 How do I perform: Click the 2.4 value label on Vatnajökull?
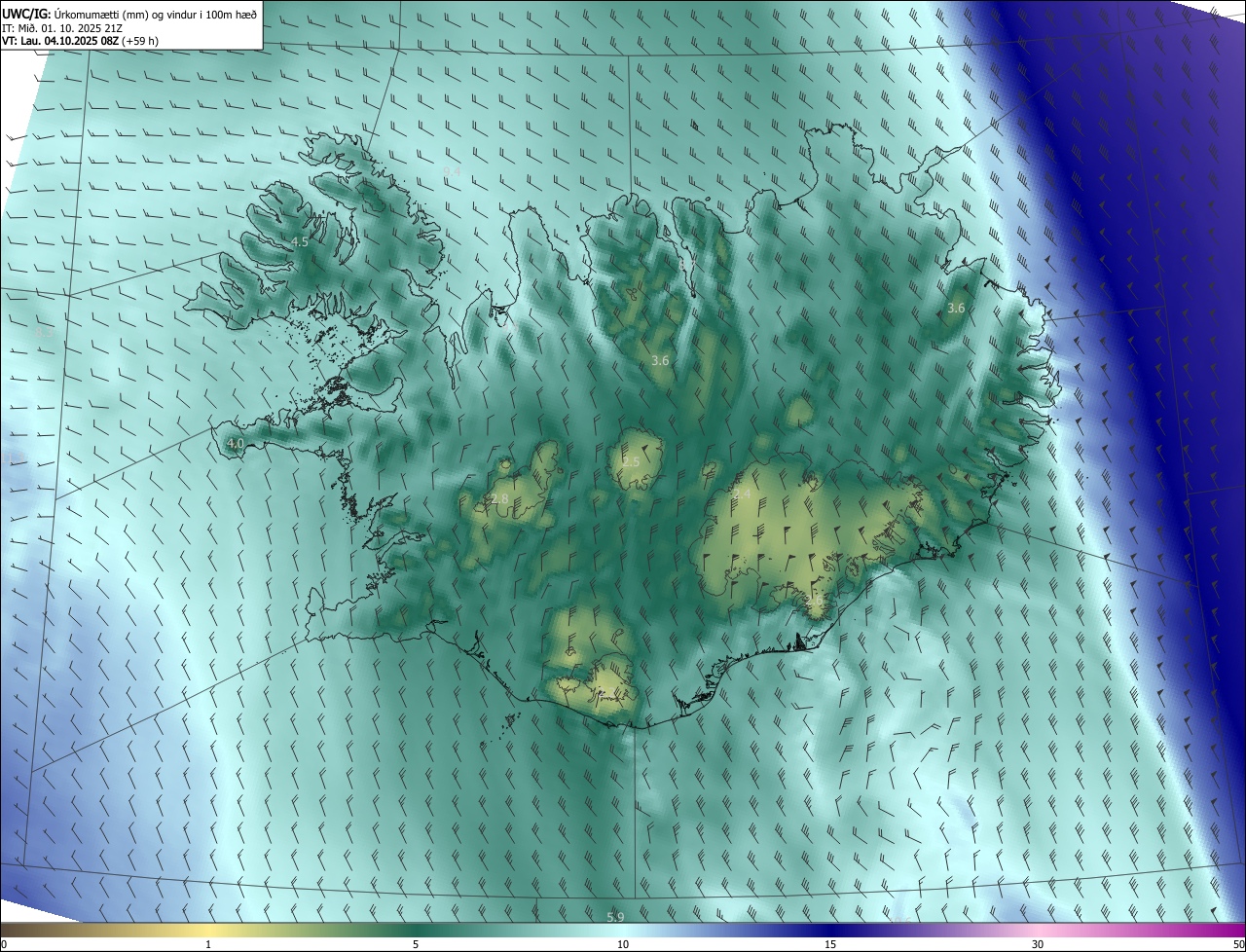(x=742, y=494)
